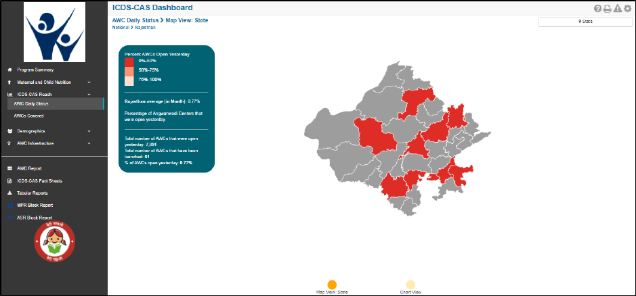Click the blue icon beside ASR Block Report
This screenshot has width=636, height=296.
point(10,218)
